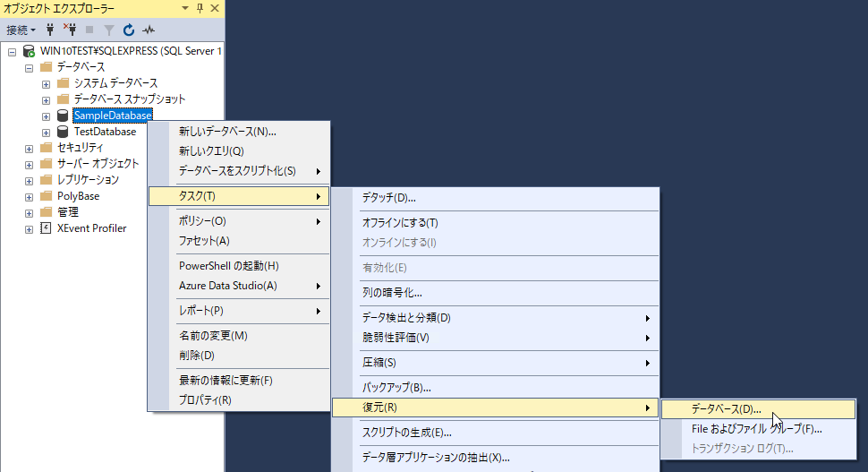Click the stop square icon in toolbar
The width and height of the screenshot is (868, 472).
point(89,30)
